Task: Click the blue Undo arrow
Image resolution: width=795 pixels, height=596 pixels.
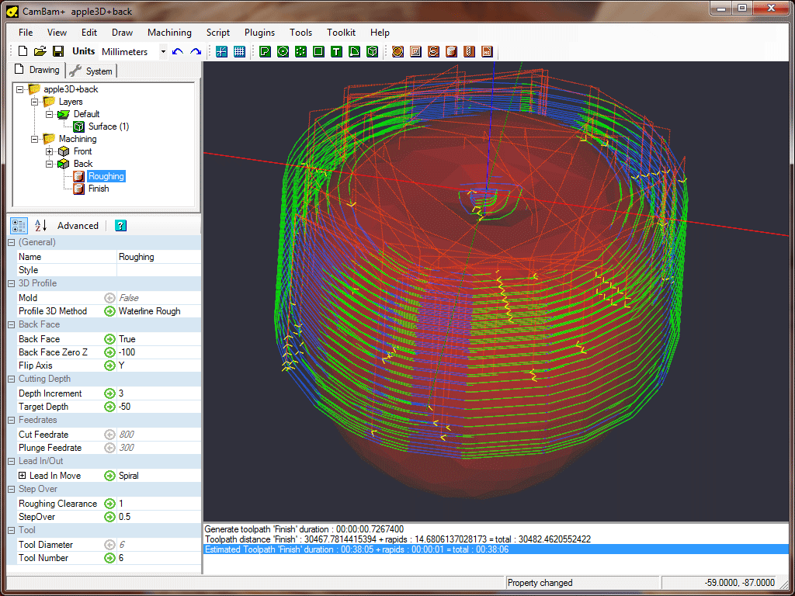Action: pos(178,52)
